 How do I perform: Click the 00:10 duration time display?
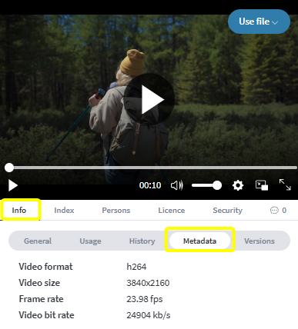150,185
